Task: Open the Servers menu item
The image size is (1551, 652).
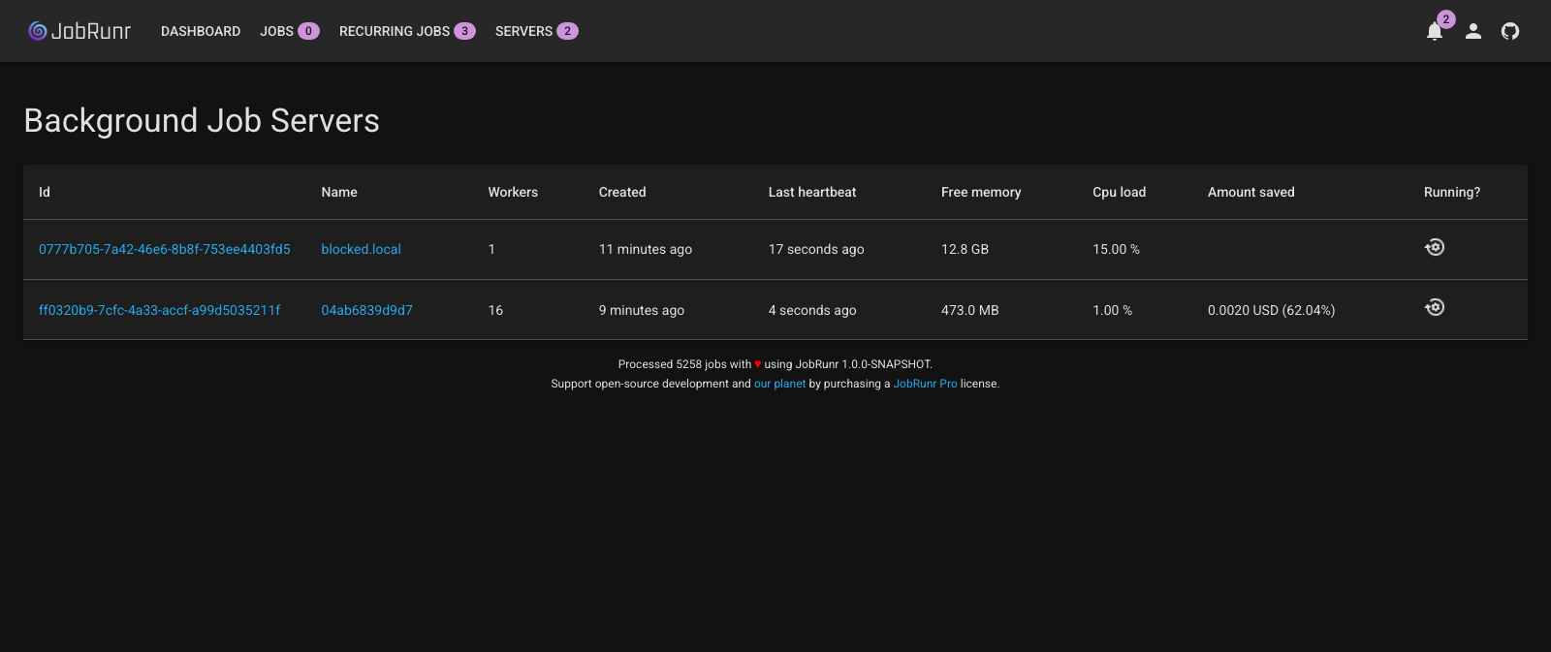Action: click(x=523, y=31)
